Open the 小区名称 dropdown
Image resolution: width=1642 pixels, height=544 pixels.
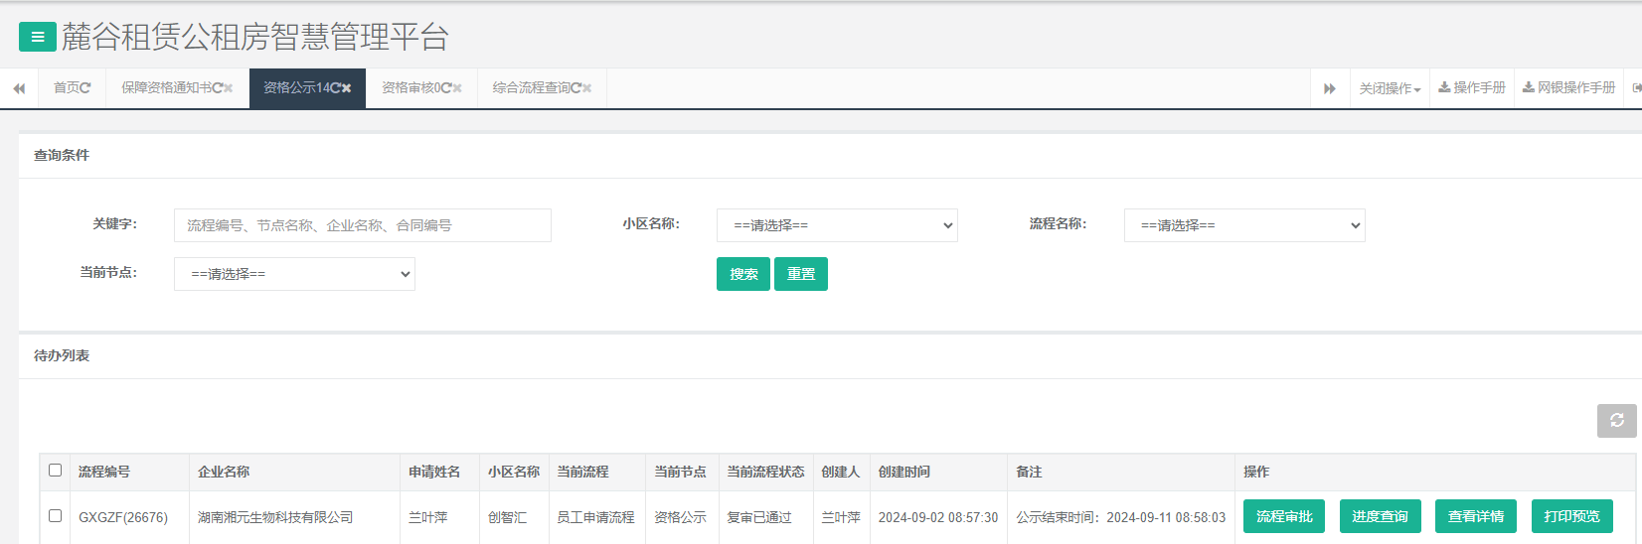836,225
